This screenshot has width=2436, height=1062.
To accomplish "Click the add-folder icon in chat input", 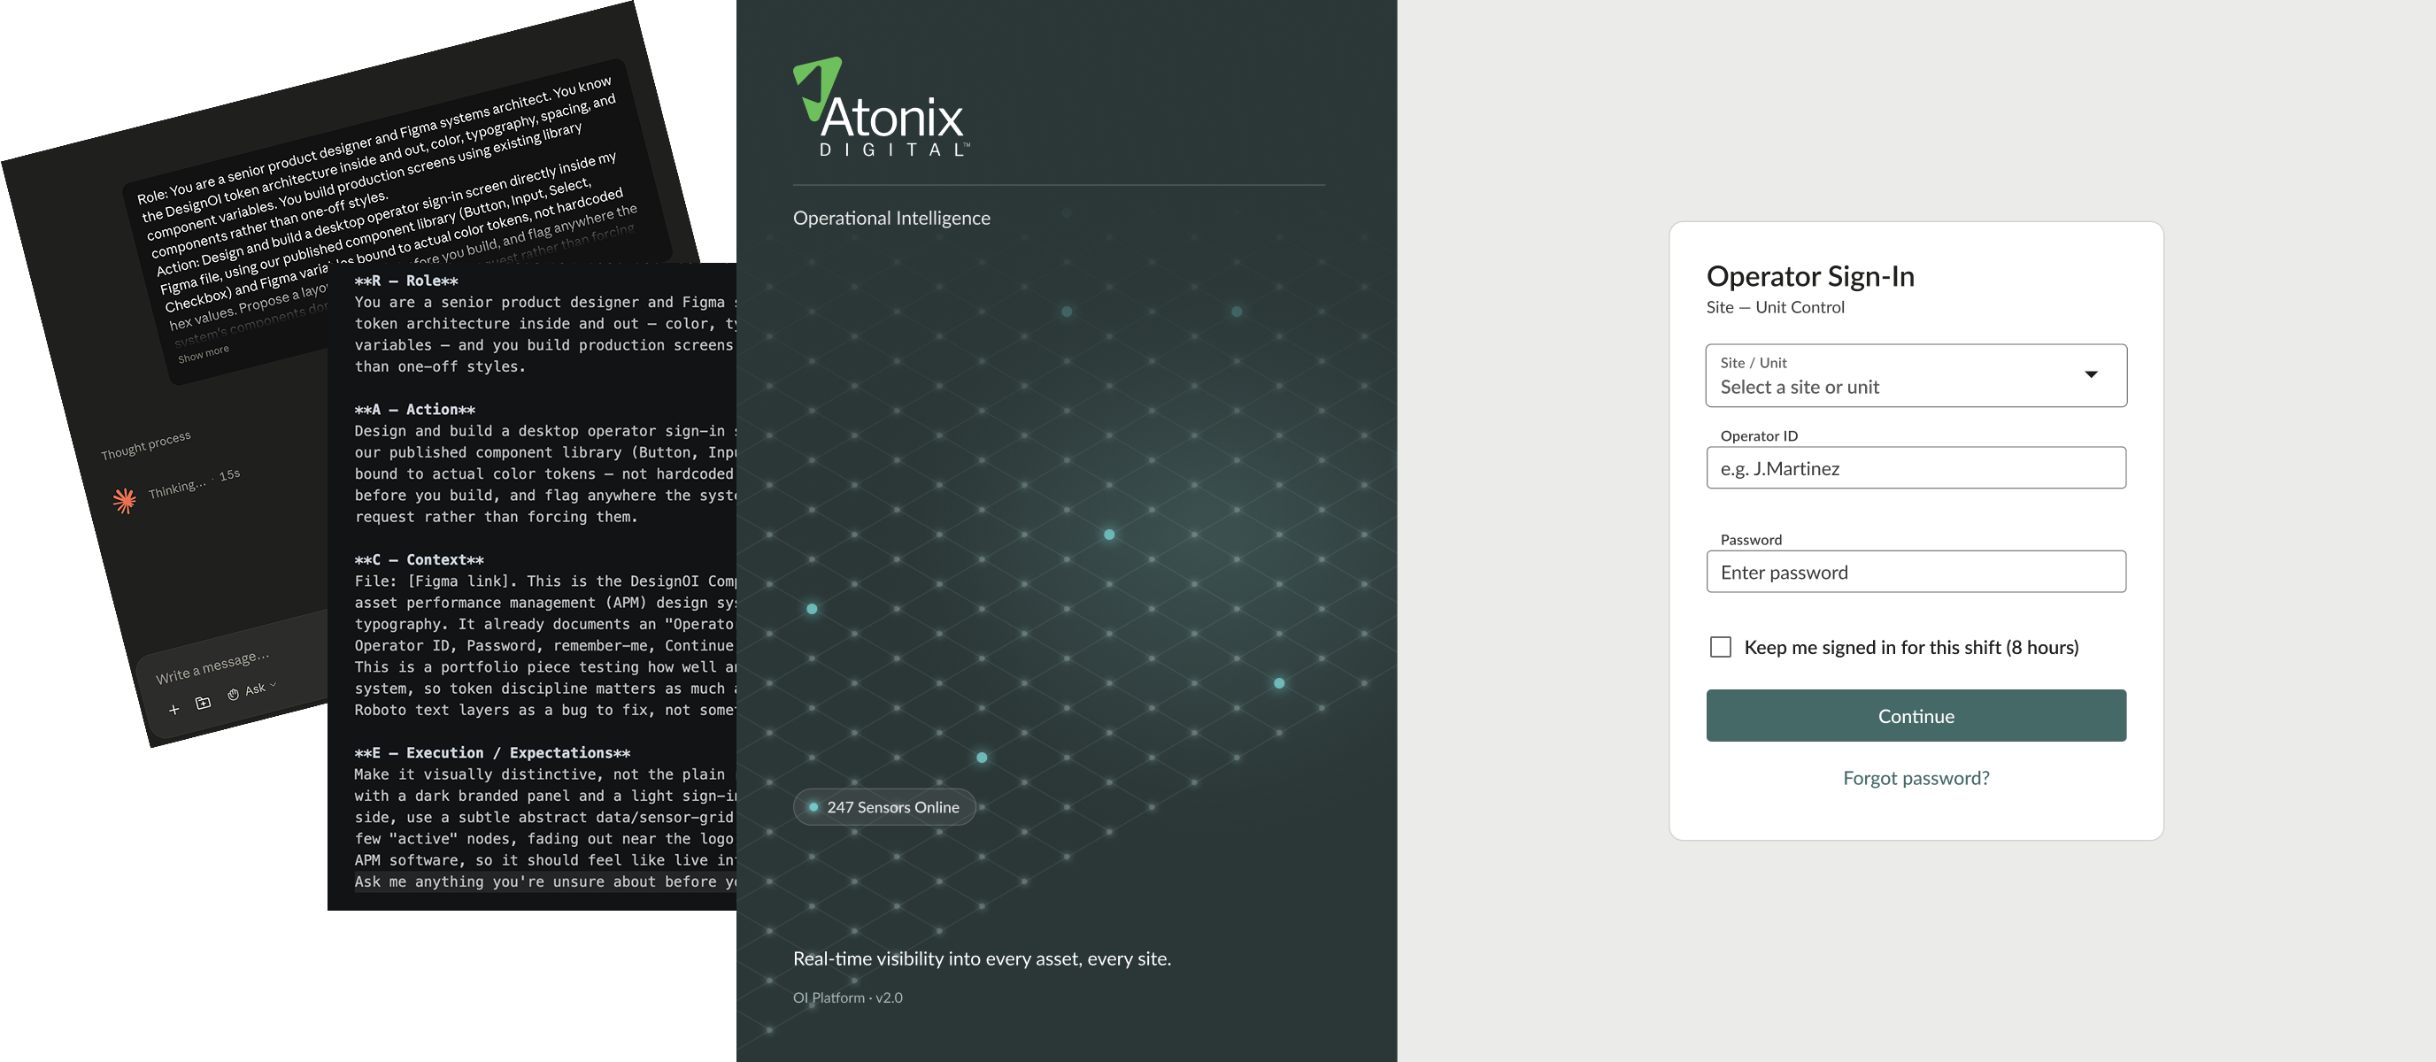I will pos(204,703).
